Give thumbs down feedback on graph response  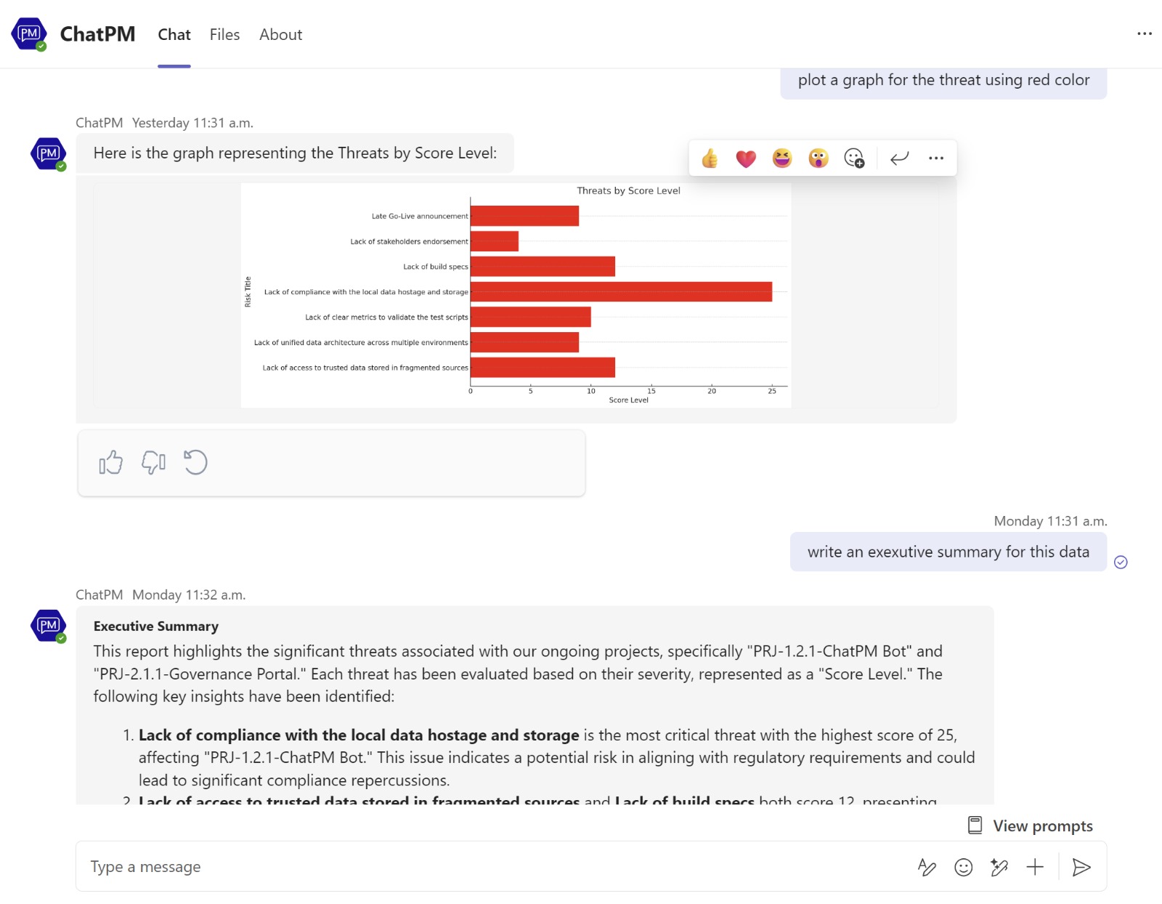[153, 462]
